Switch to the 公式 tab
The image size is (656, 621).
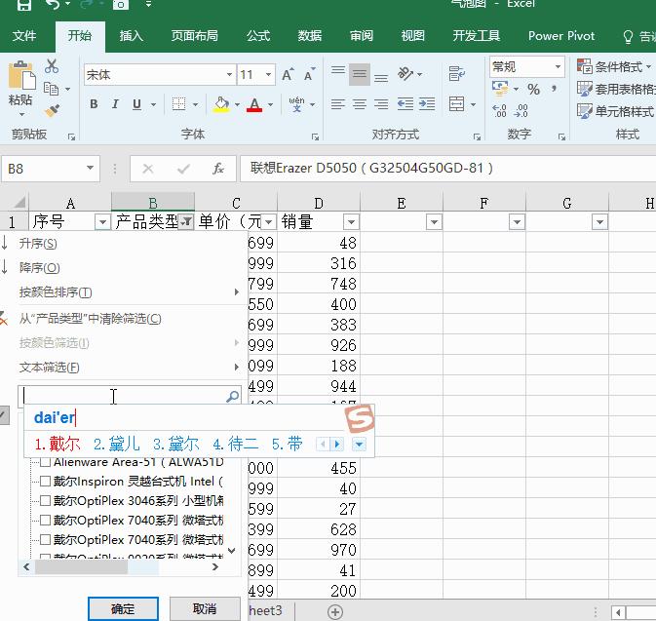(258, 36)
